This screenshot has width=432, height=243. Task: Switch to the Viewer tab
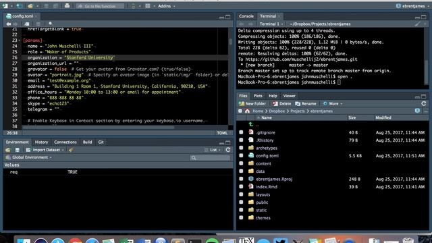[x=290, y=96]
